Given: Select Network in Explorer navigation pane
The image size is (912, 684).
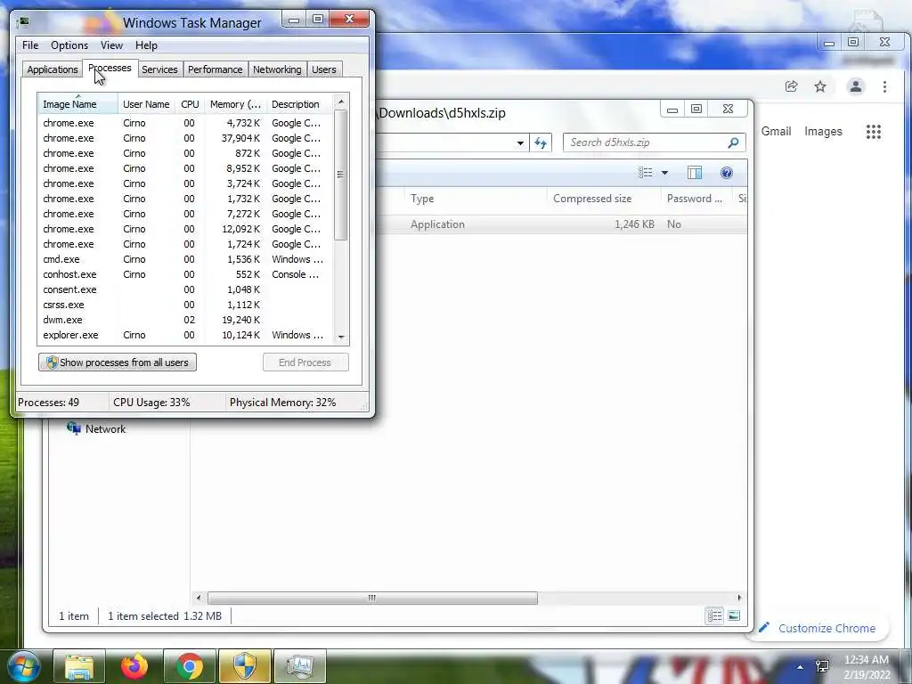Looking at the screenshot, I should point(96,429).
